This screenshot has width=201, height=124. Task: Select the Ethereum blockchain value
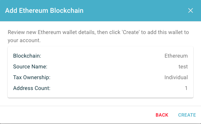pos(176,56)
